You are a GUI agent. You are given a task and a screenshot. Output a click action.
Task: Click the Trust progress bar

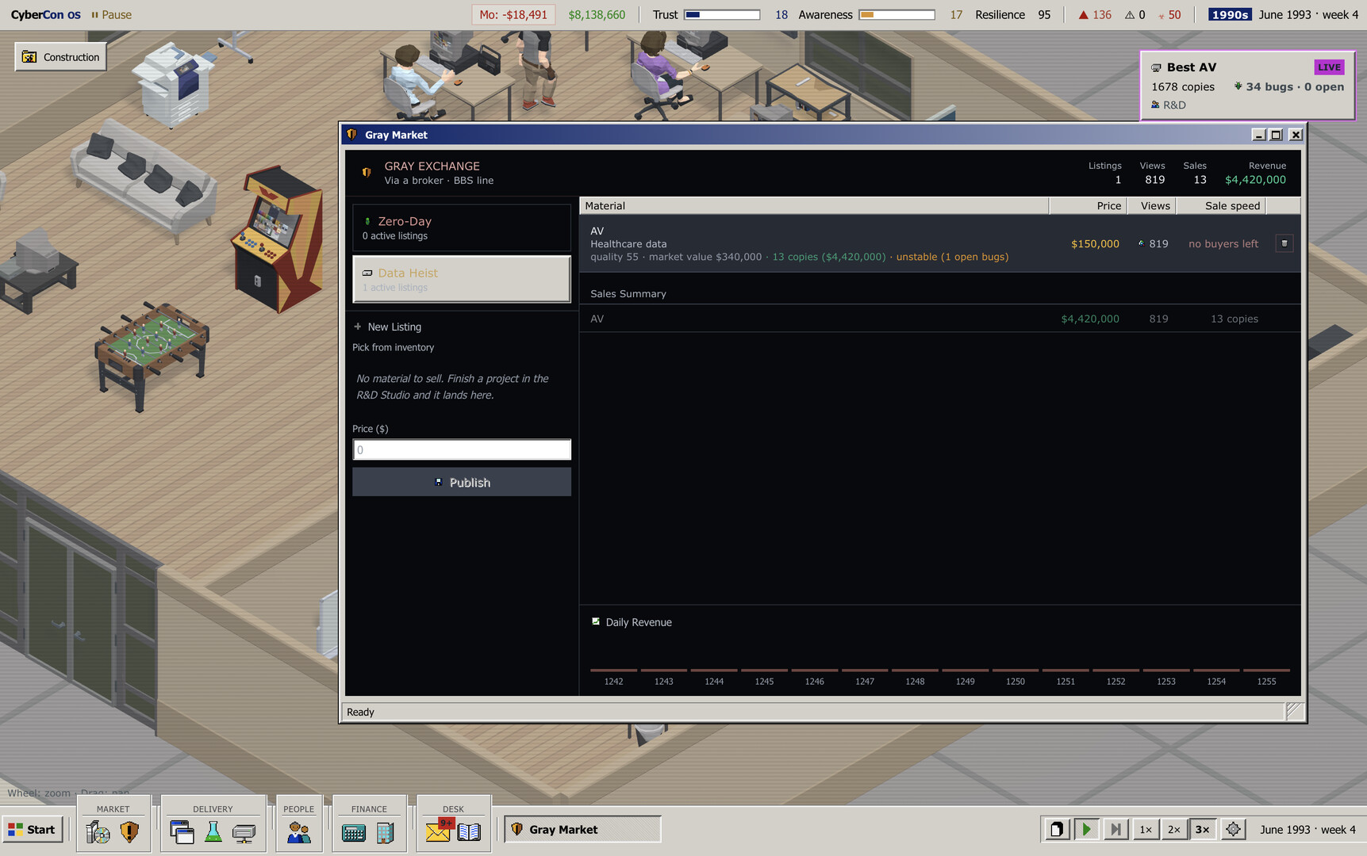(722, 14)
